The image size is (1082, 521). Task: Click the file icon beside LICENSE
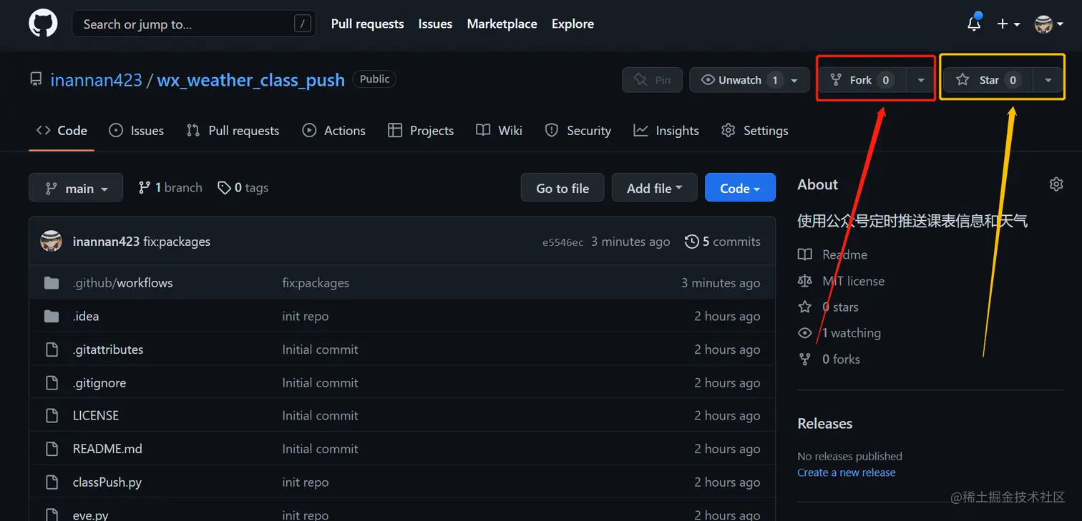[x=52, y=415]
